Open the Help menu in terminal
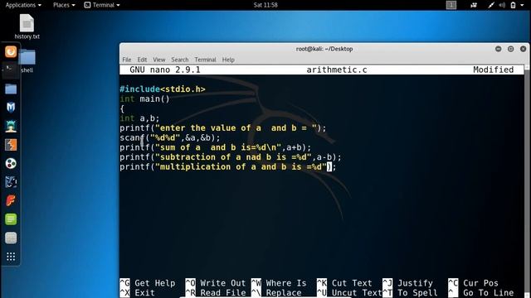The height and width of the screenshot is (298, 531). pos(228,60)
